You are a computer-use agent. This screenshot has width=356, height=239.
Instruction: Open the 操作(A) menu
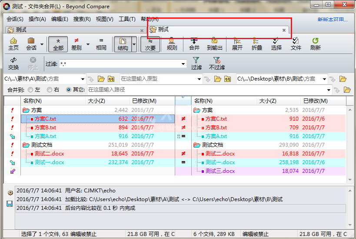tap(37, 19)
